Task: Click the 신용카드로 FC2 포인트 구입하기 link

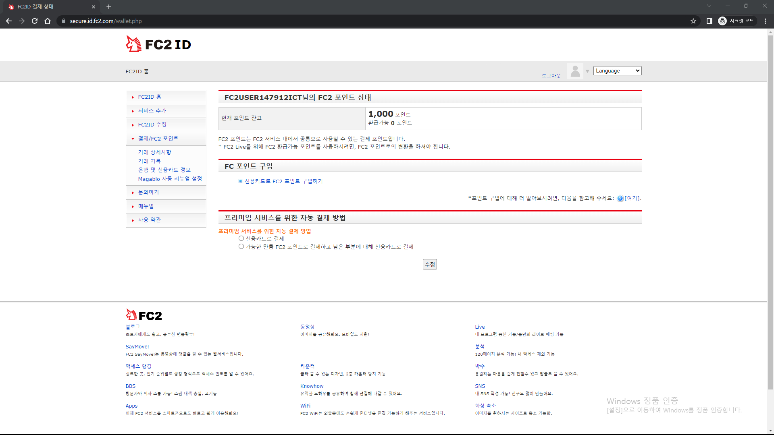Action: [x=283, y=181]
